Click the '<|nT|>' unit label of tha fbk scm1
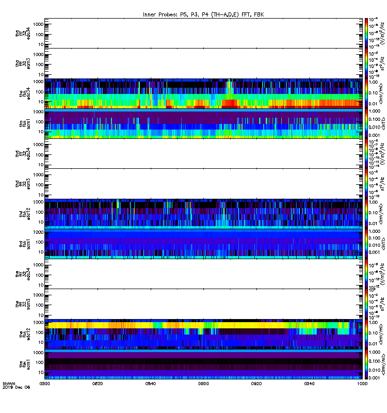The width and height of the screenshot is (387, 413). pyautogui.click(x=383, y=124)
